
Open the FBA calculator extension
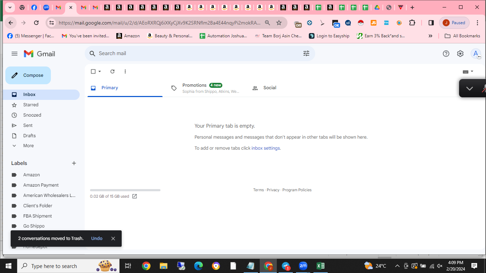[x=386, y=23]
